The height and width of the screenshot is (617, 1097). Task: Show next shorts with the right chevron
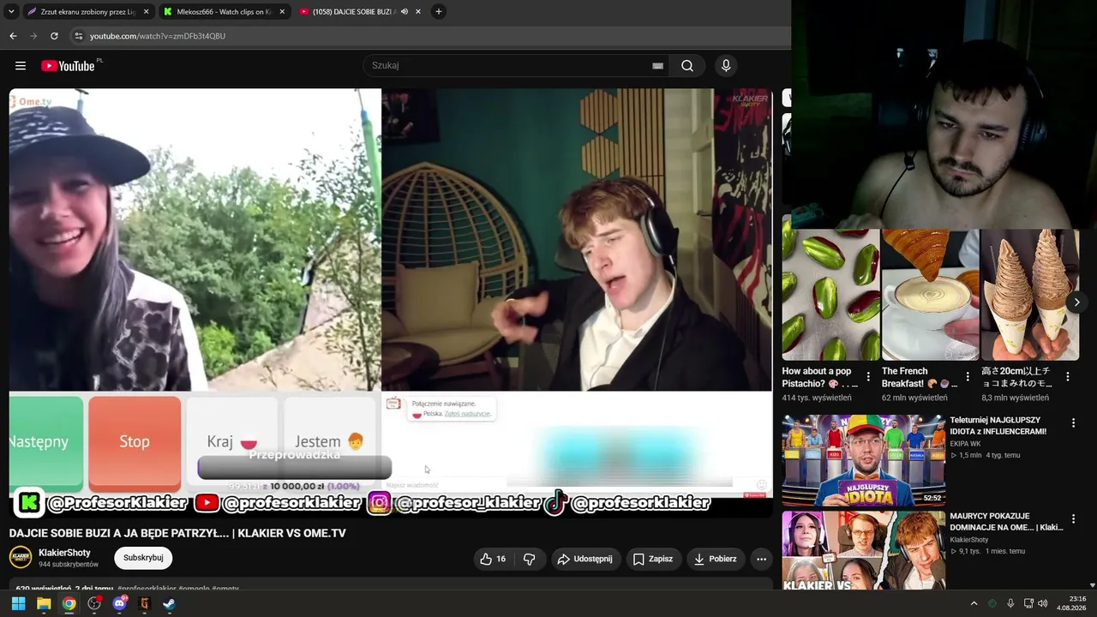click(1076, 303)
